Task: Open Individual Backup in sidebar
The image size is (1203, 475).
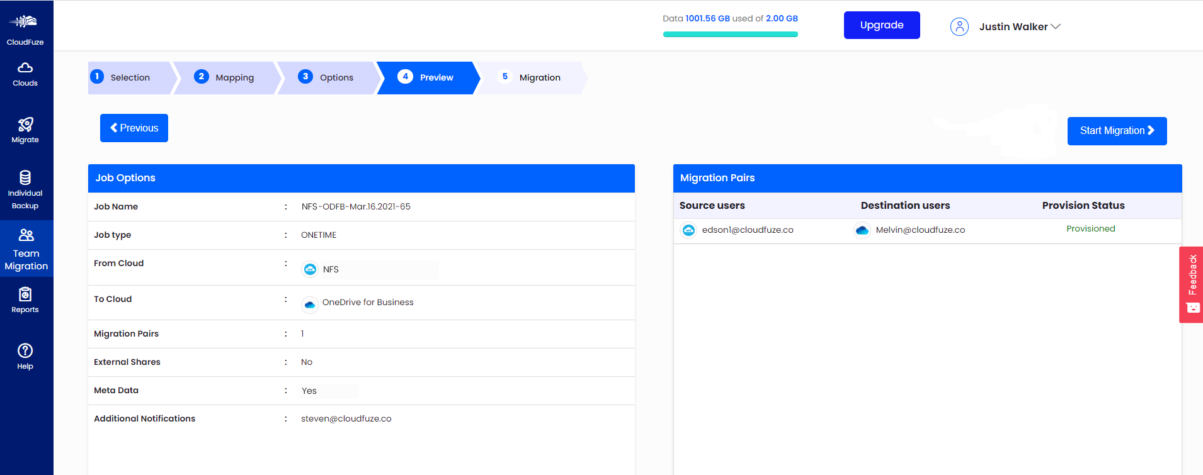Action: coord(25,189)
